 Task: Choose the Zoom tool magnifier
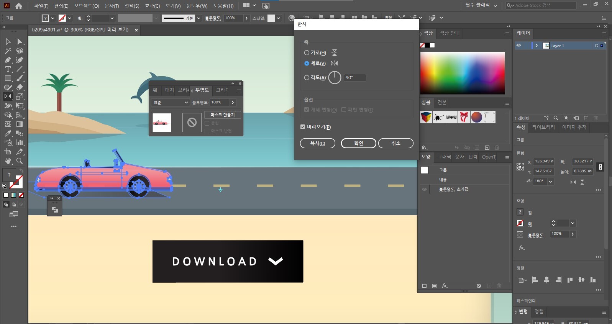20,161
